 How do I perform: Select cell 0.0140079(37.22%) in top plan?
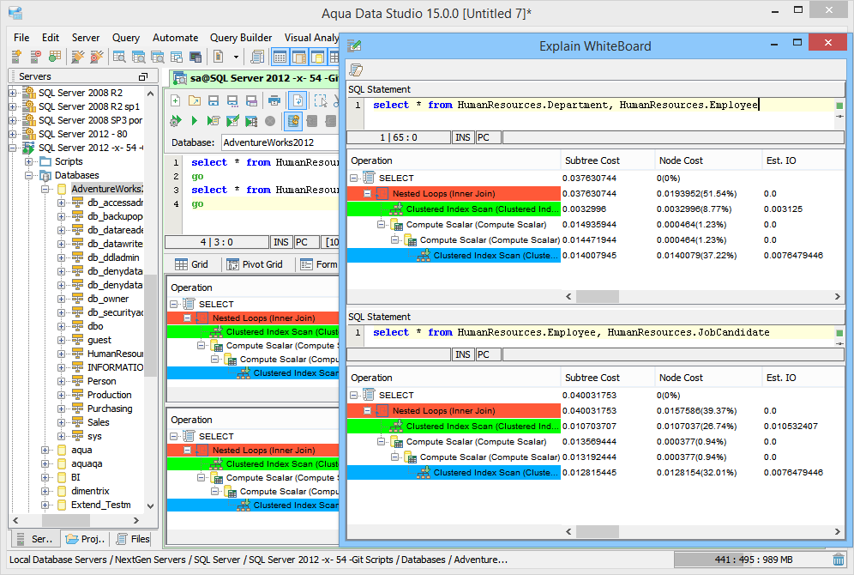[x=696, y=256]
